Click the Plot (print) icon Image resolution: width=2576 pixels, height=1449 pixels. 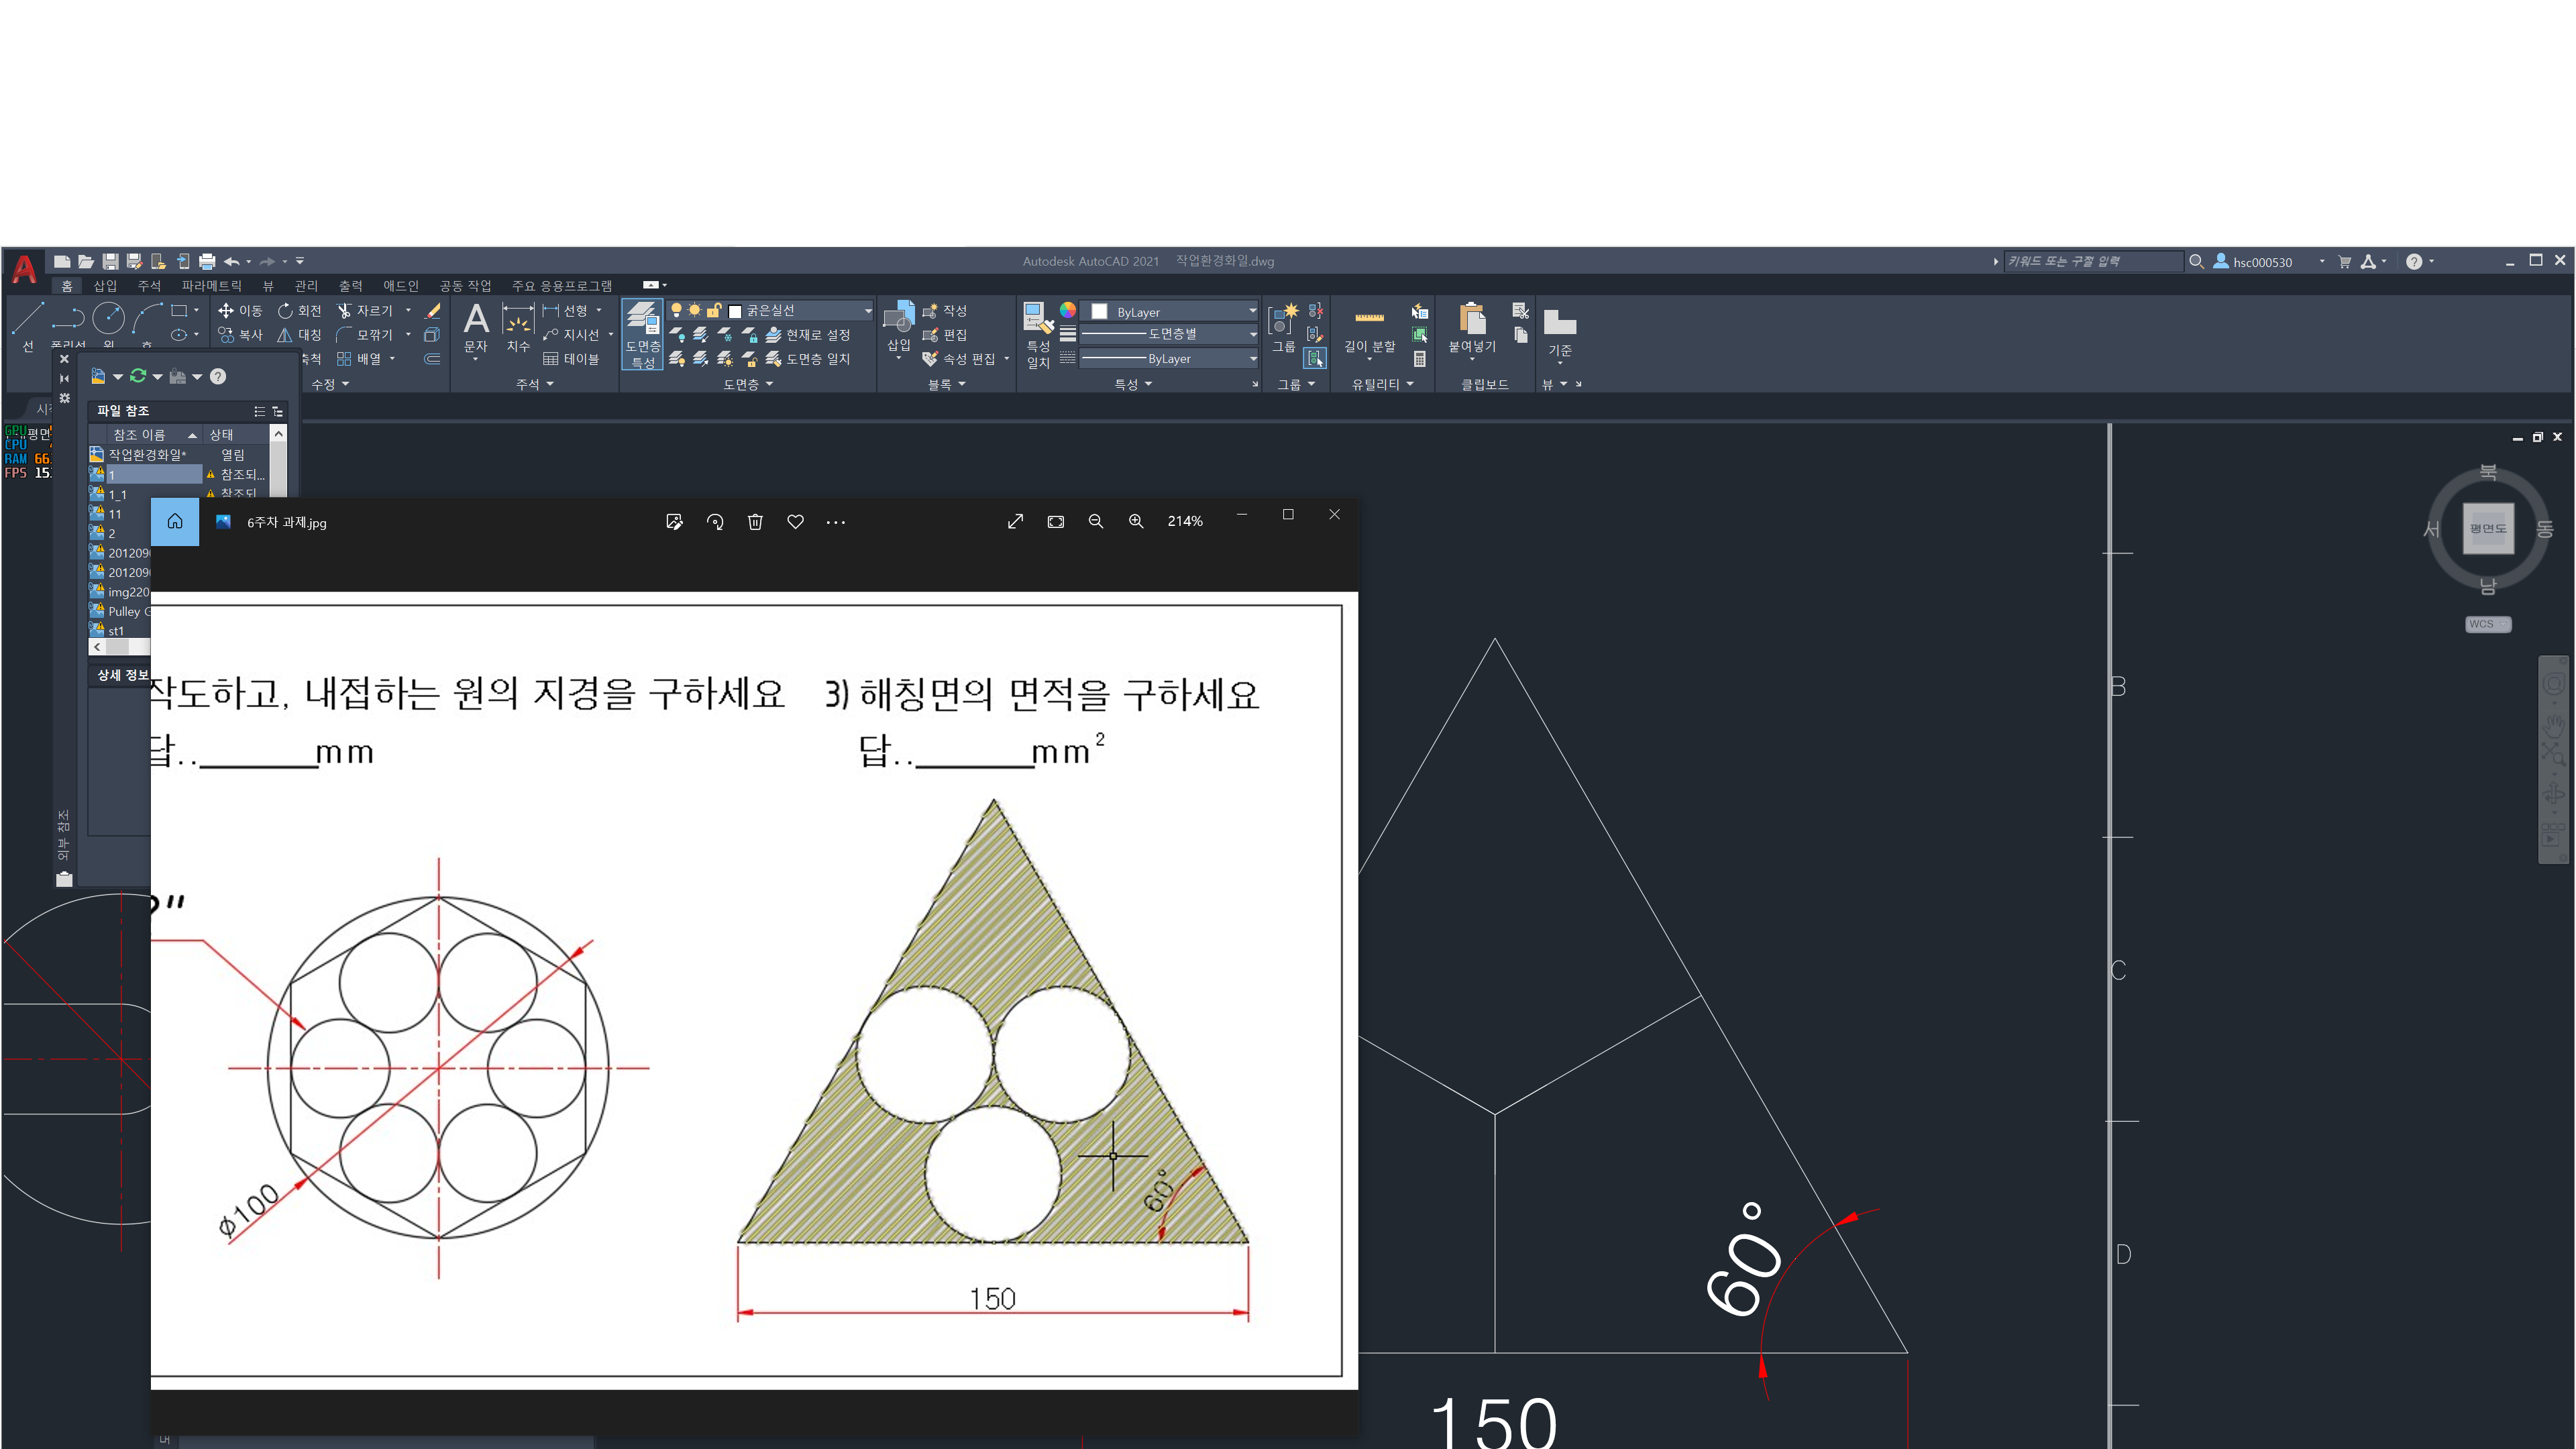coord(207,262)
